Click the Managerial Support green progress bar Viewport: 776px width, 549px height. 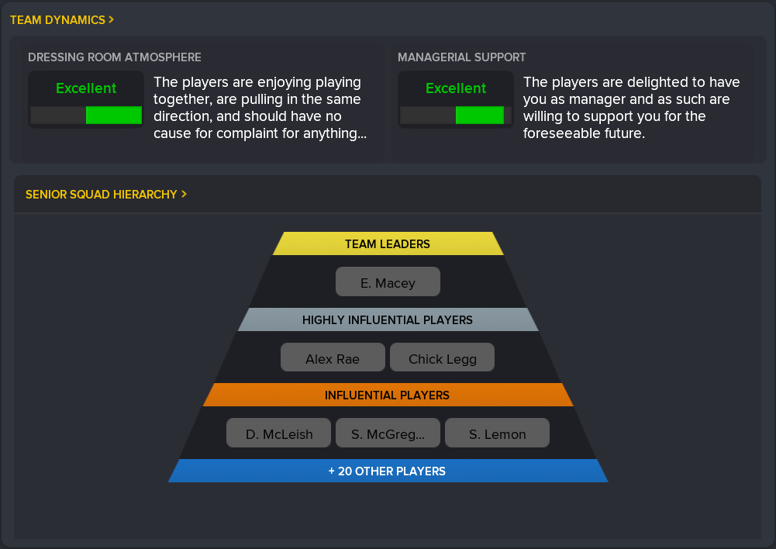point(479,116)
